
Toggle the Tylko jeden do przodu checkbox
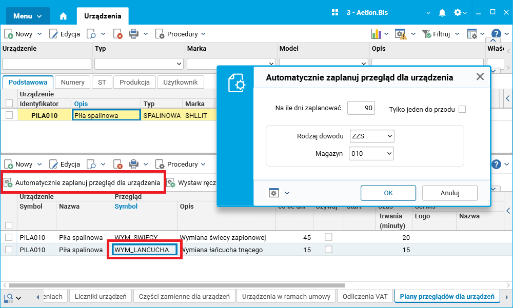(x=462, y=109)
